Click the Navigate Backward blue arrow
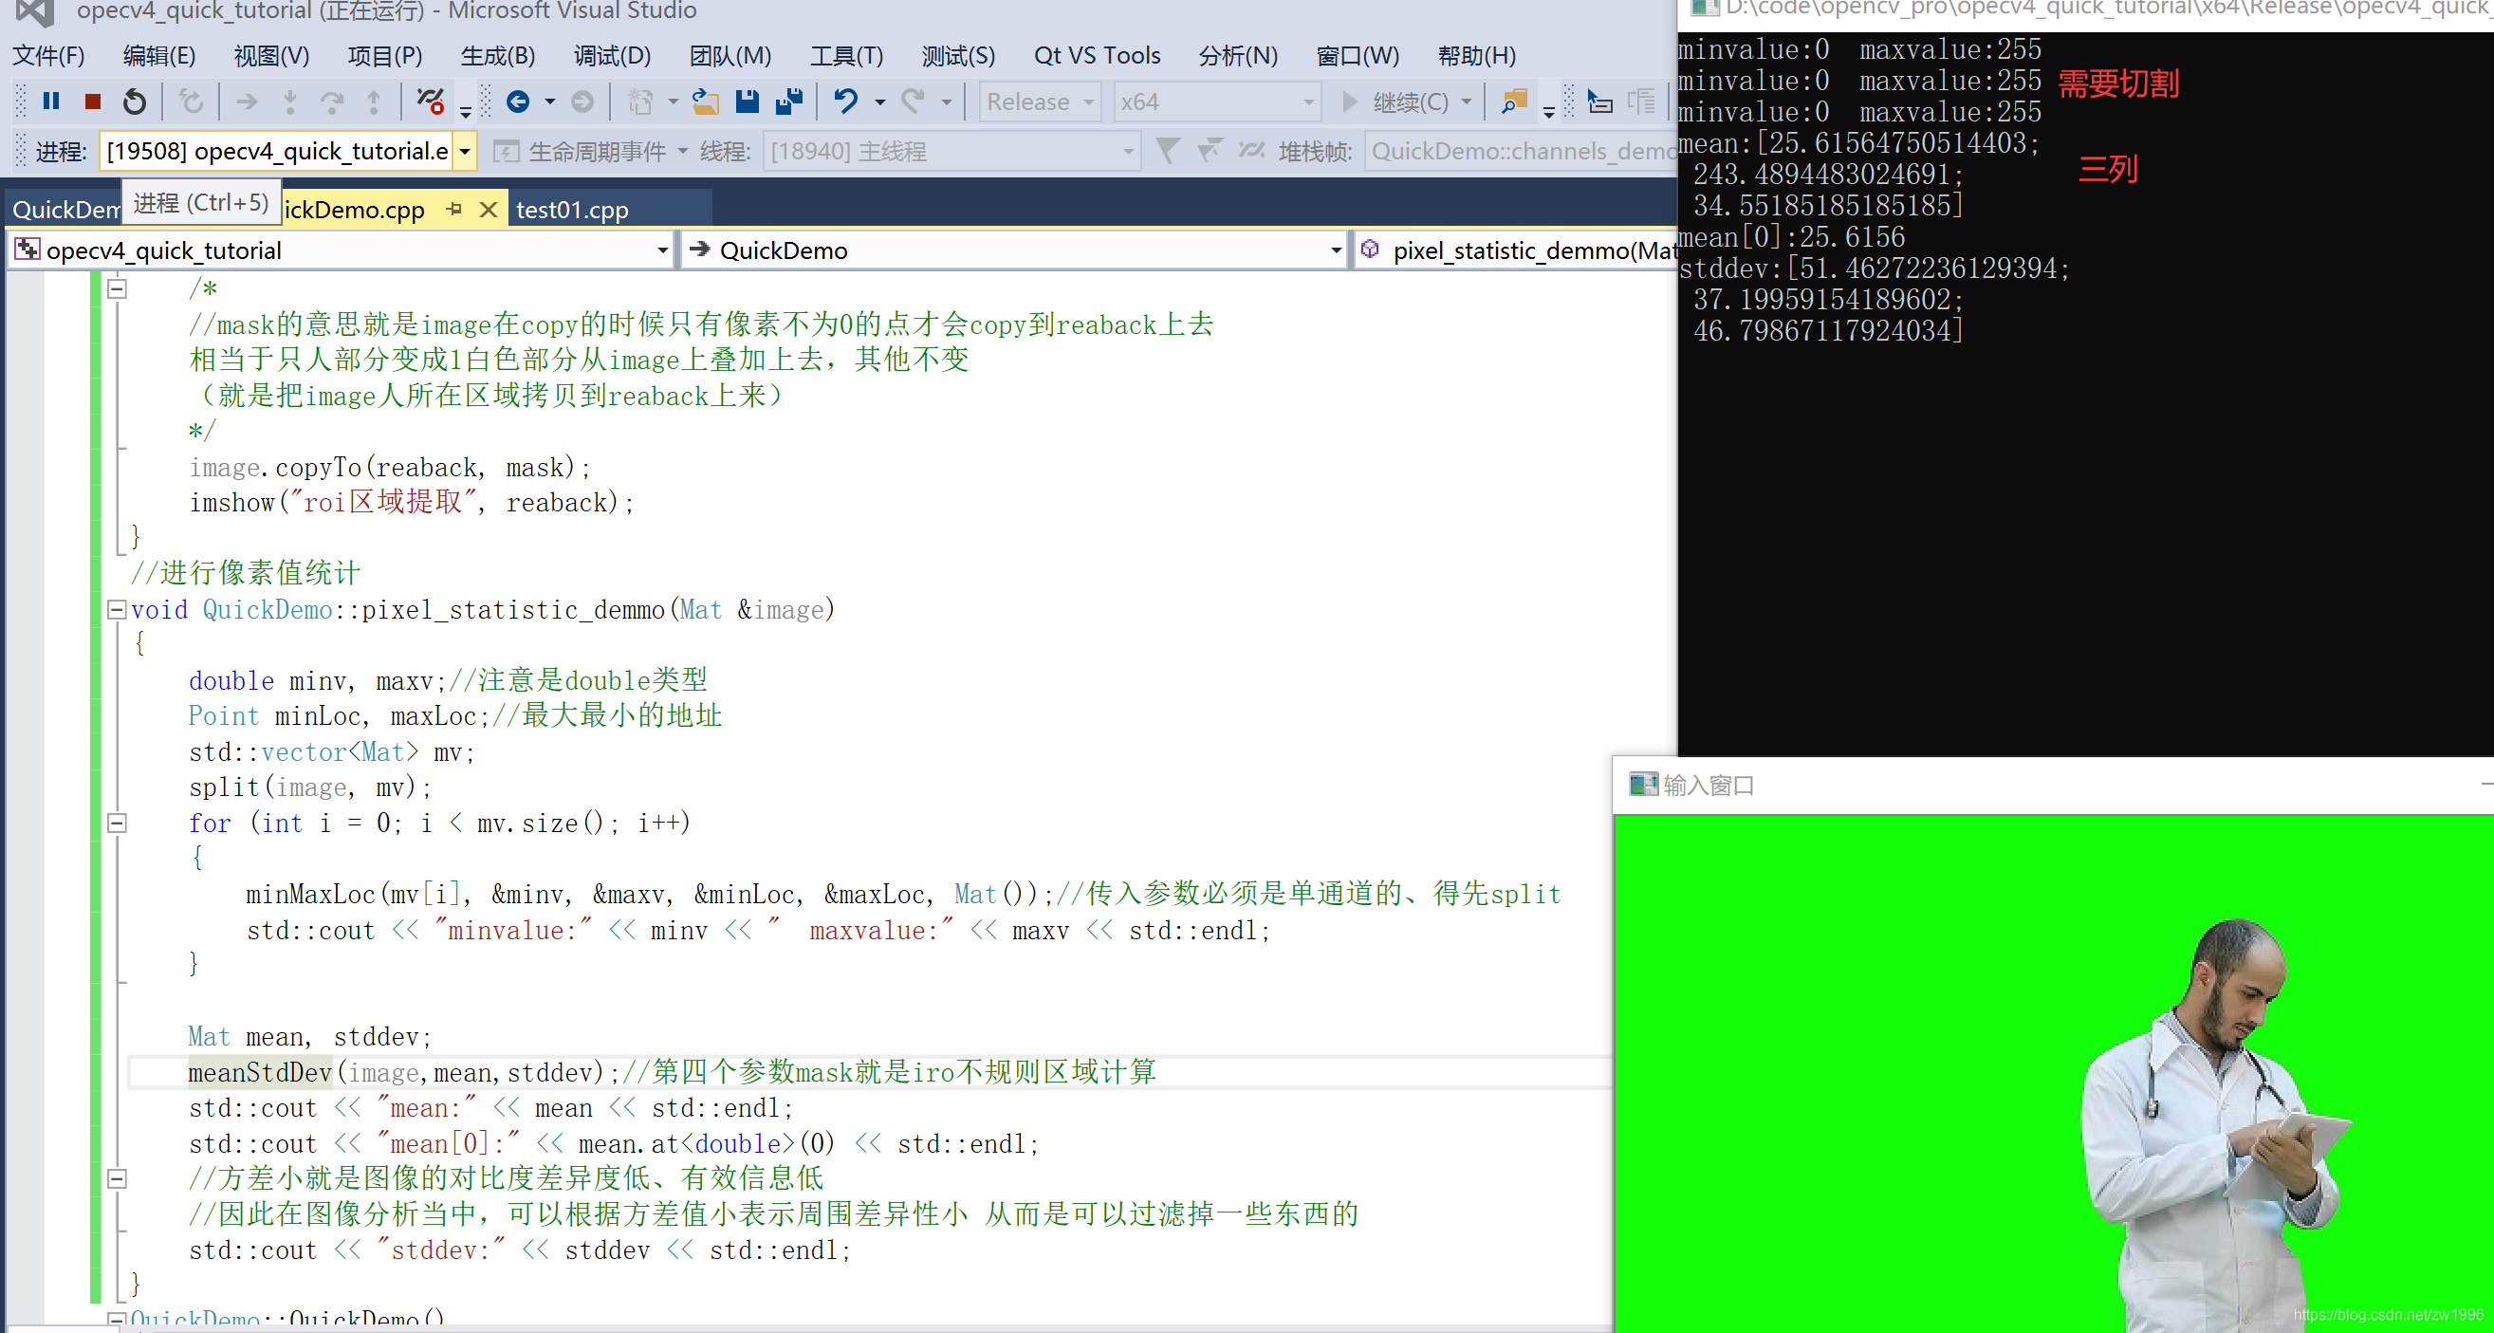The height and width of the screenshot is (1333, 2494). pyautogui.click(x=518, y=102)
